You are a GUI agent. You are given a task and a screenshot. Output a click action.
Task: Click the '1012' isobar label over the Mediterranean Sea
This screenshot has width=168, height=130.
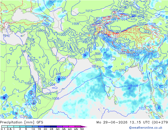[6, 36]
